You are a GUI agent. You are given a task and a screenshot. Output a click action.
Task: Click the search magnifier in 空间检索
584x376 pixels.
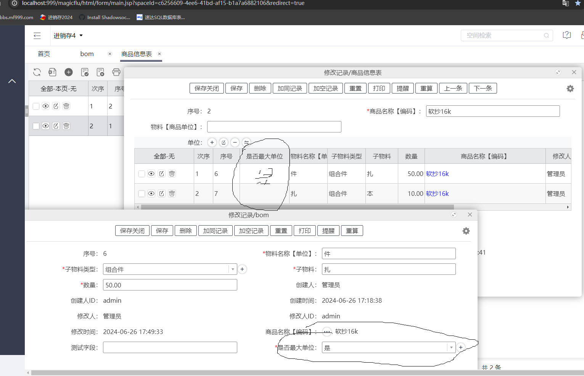click(546, 36)
